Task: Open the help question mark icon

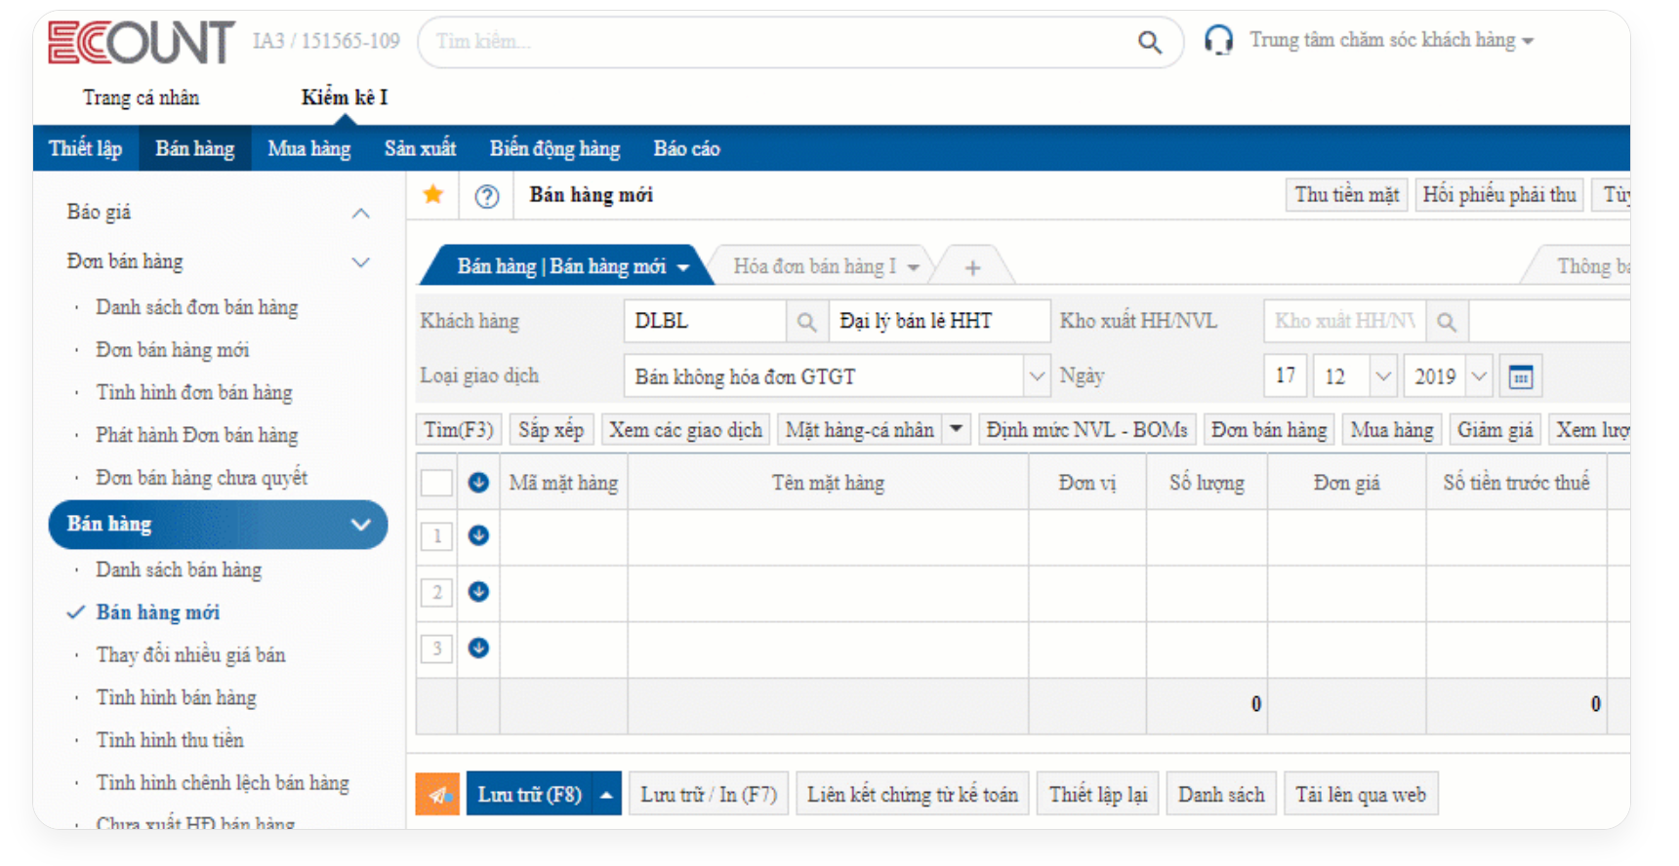Action: pos(486,196)
